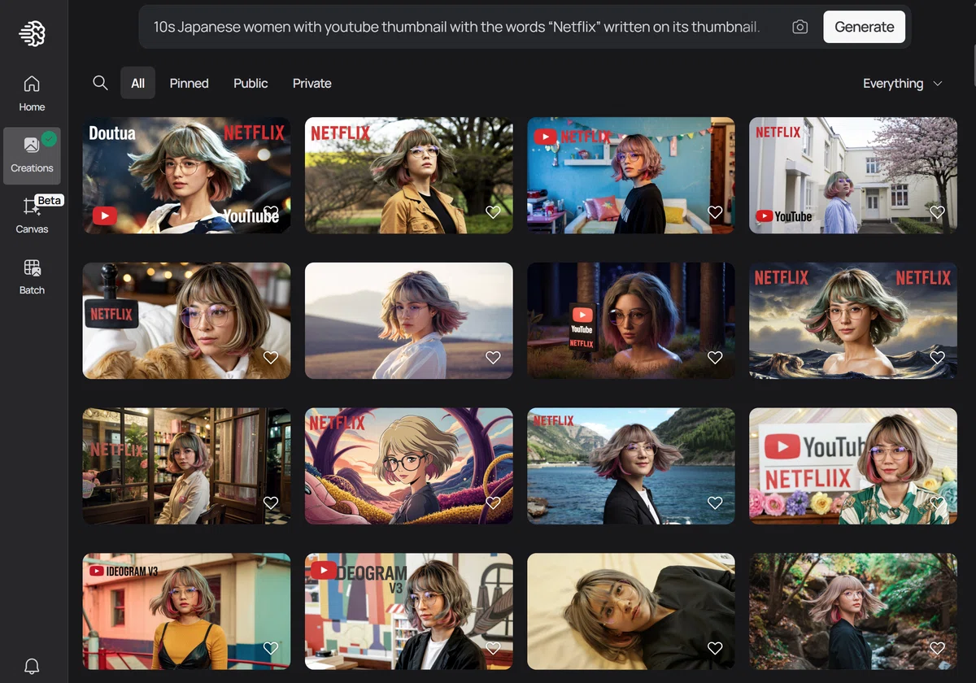Heart the anime-style cartoon image
This screenshot has height=683, width=976.
coord(493,502)
